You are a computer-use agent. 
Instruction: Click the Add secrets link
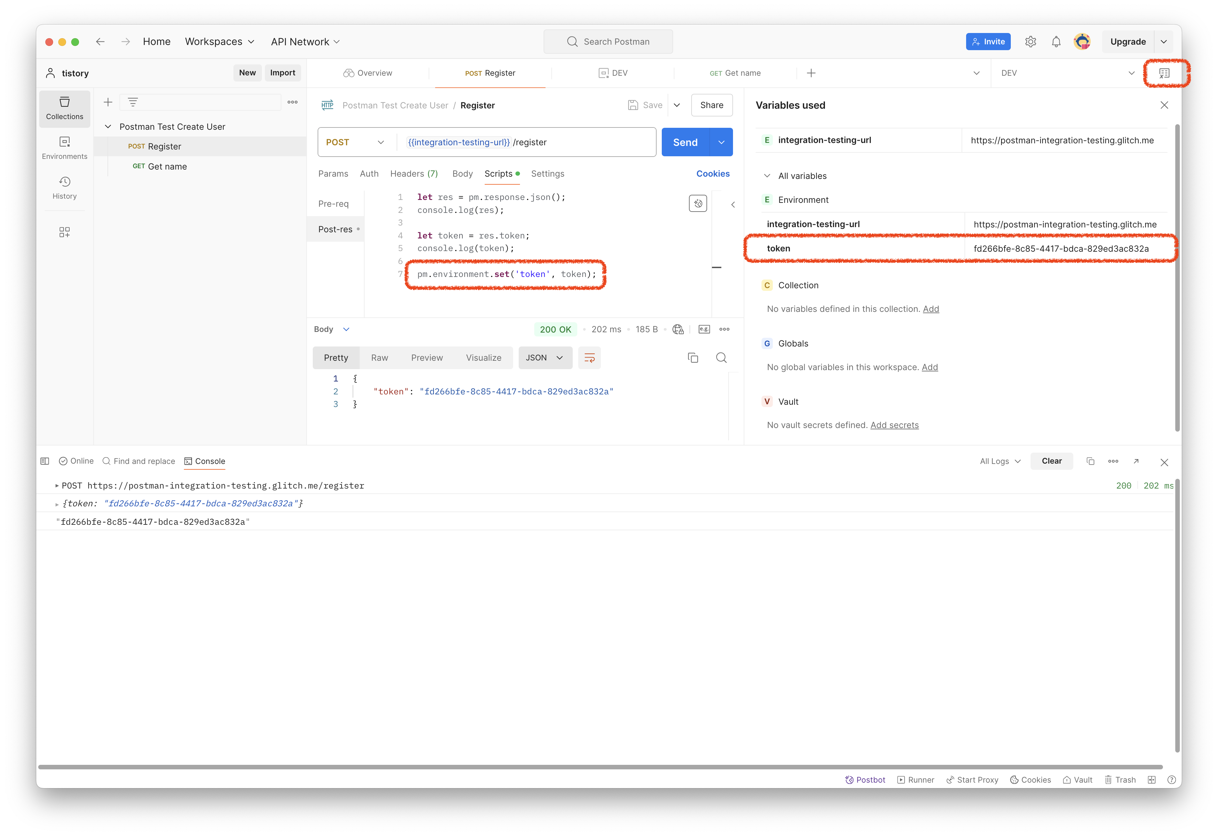(894, 425)
